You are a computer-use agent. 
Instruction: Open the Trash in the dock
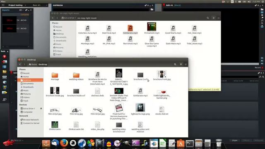point(219,143)
